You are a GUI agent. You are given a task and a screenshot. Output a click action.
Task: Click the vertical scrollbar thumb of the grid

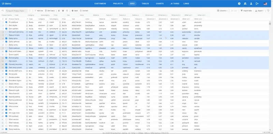(x=270, y=24)
